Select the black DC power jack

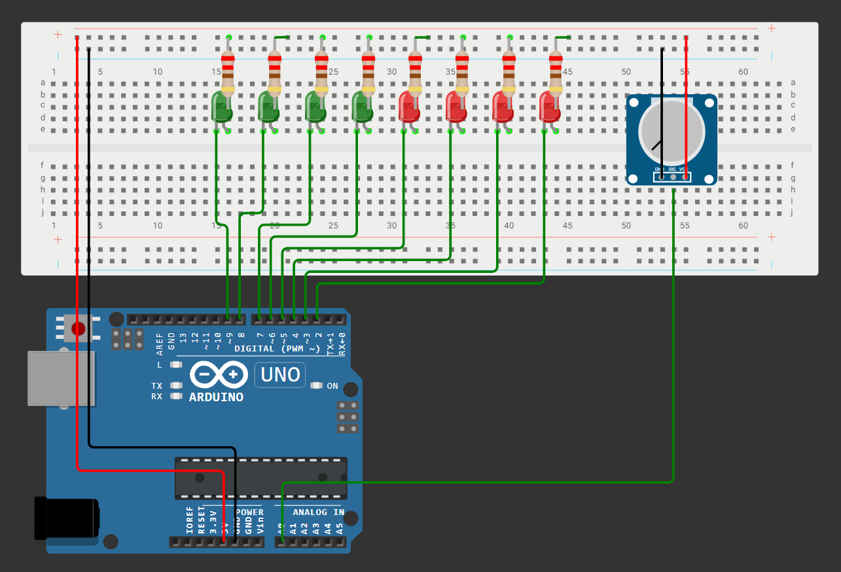coord(67,518)
